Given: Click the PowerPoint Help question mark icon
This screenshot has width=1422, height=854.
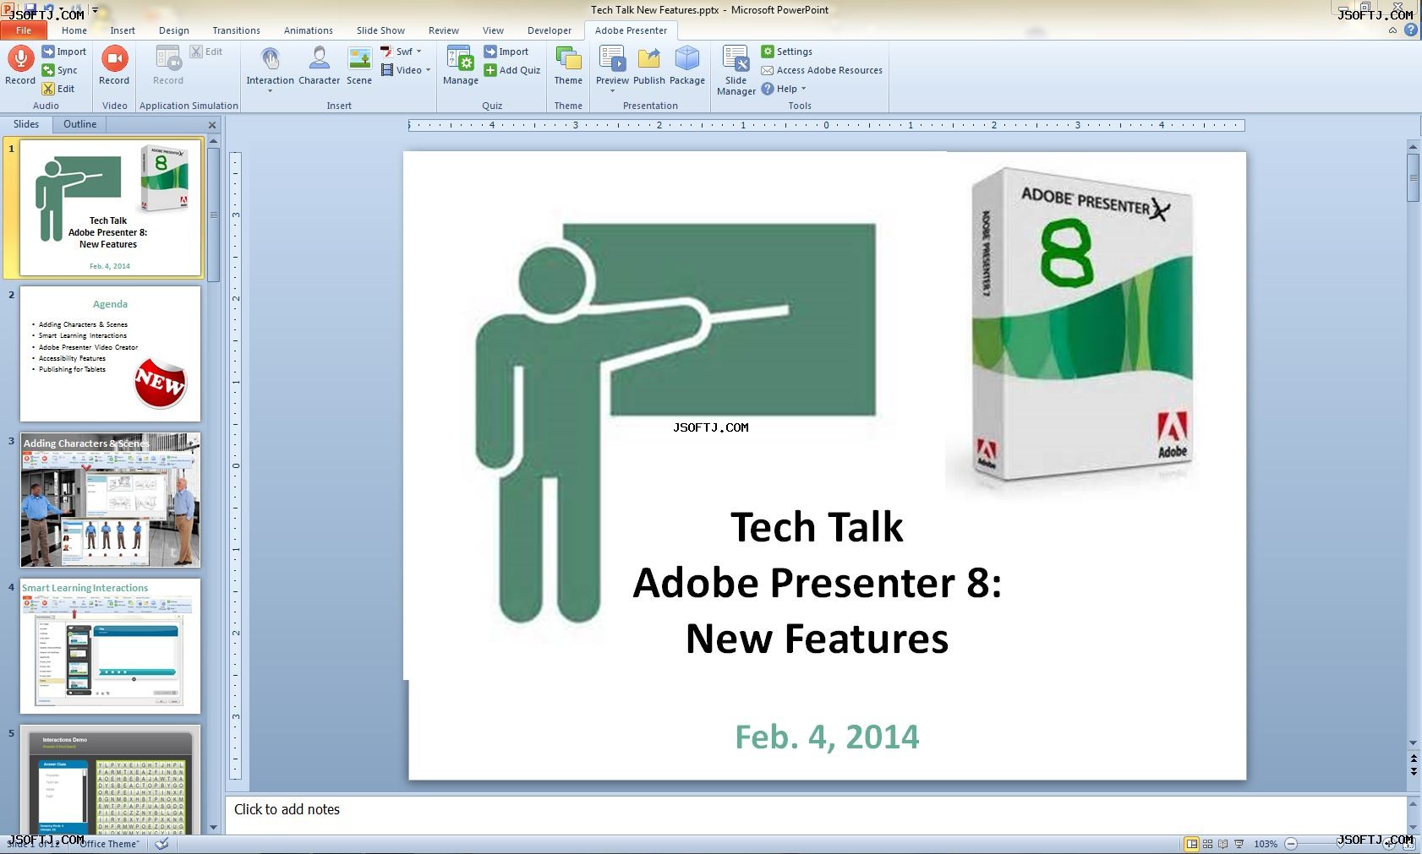Looking at the screenshot, I should pos(1410,30).
